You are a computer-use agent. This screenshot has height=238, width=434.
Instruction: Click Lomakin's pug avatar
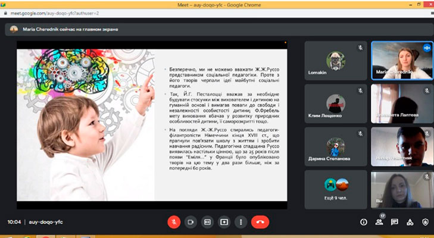tap(335, 60)
